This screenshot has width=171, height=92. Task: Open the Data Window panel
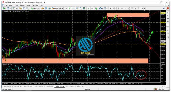[17, 8]
